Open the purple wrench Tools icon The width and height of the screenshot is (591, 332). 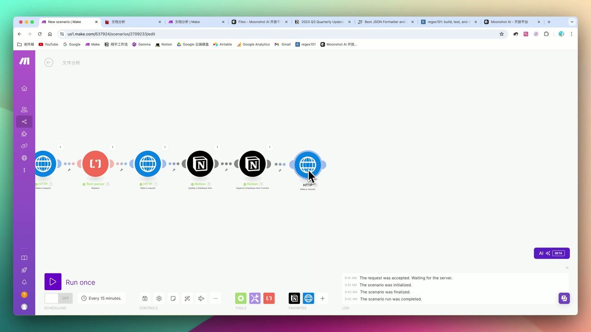pos(255,298)
